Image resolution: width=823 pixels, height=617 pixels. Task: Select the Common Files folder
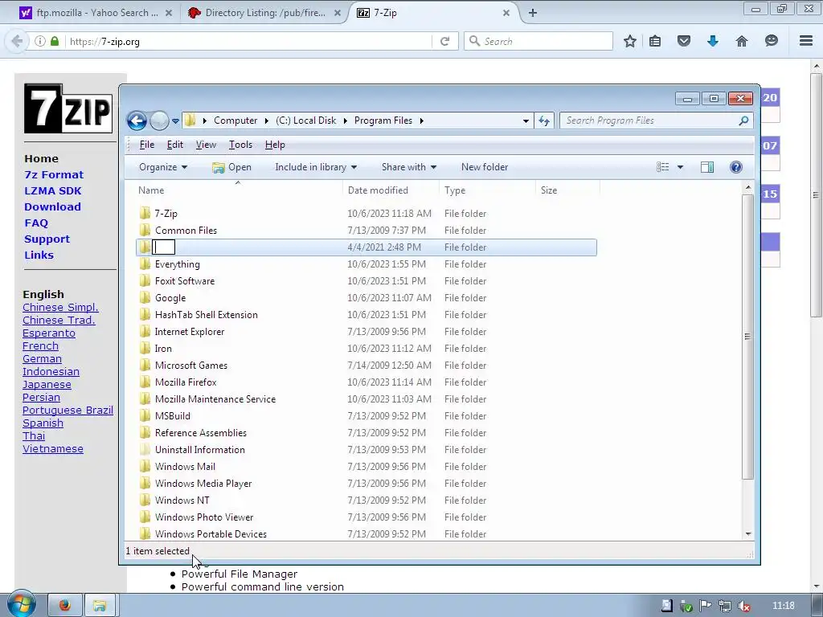point(186,231)
